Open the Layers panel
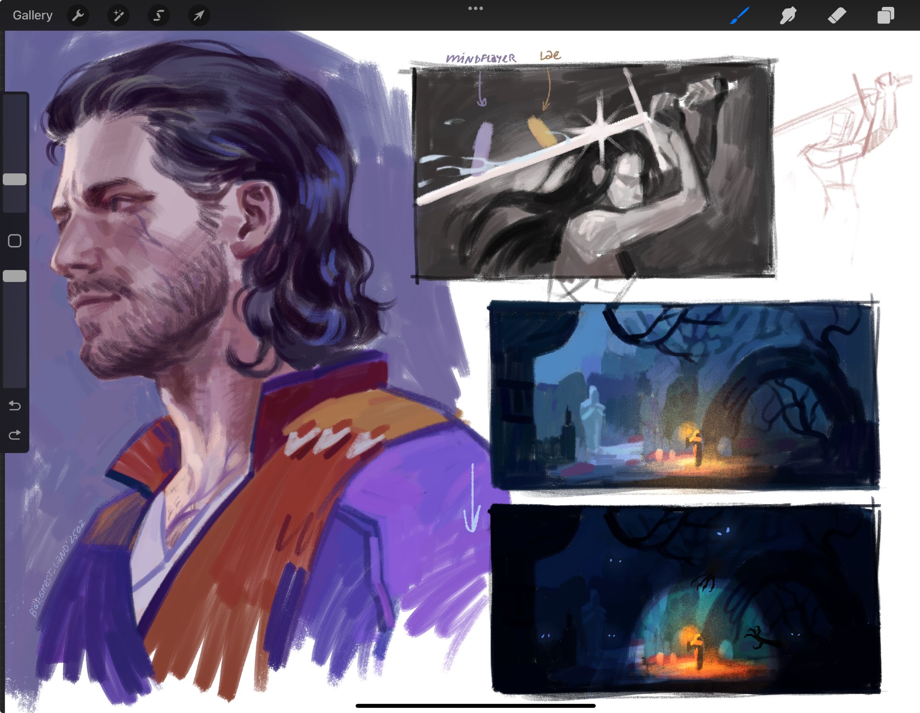This screenshot has height=713, width=920. (885, 16)
